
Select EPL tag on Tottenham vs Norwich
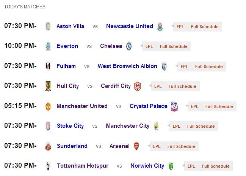click(x=191, y=166)
